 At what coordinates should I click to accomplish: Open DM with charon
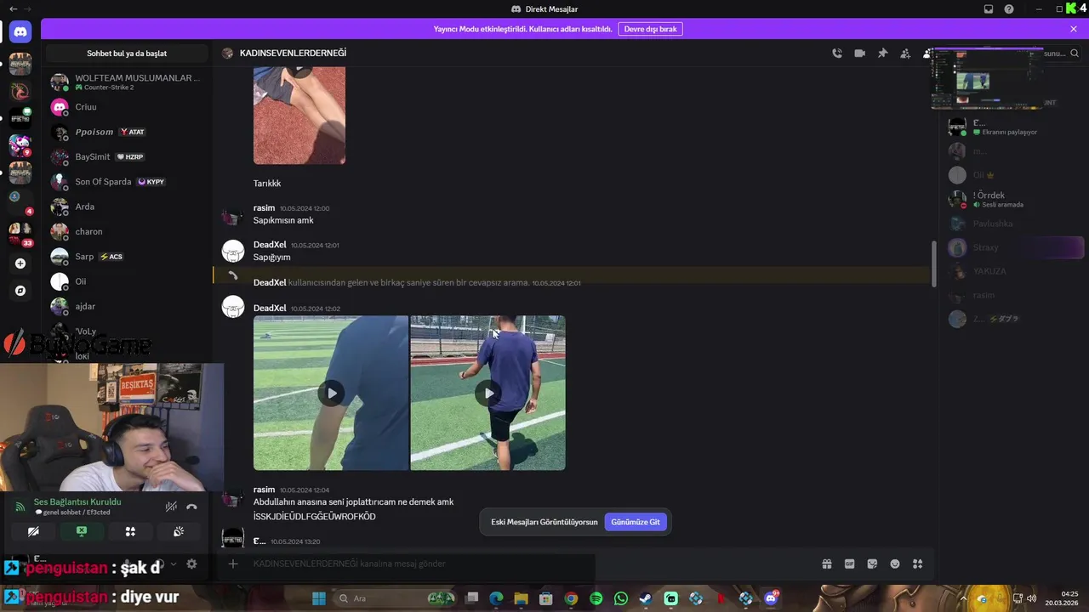pyautogui.click(x=127, y=231)
